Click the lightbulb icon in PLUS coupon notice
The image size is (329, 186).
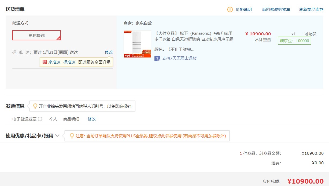tap(72, 136)
